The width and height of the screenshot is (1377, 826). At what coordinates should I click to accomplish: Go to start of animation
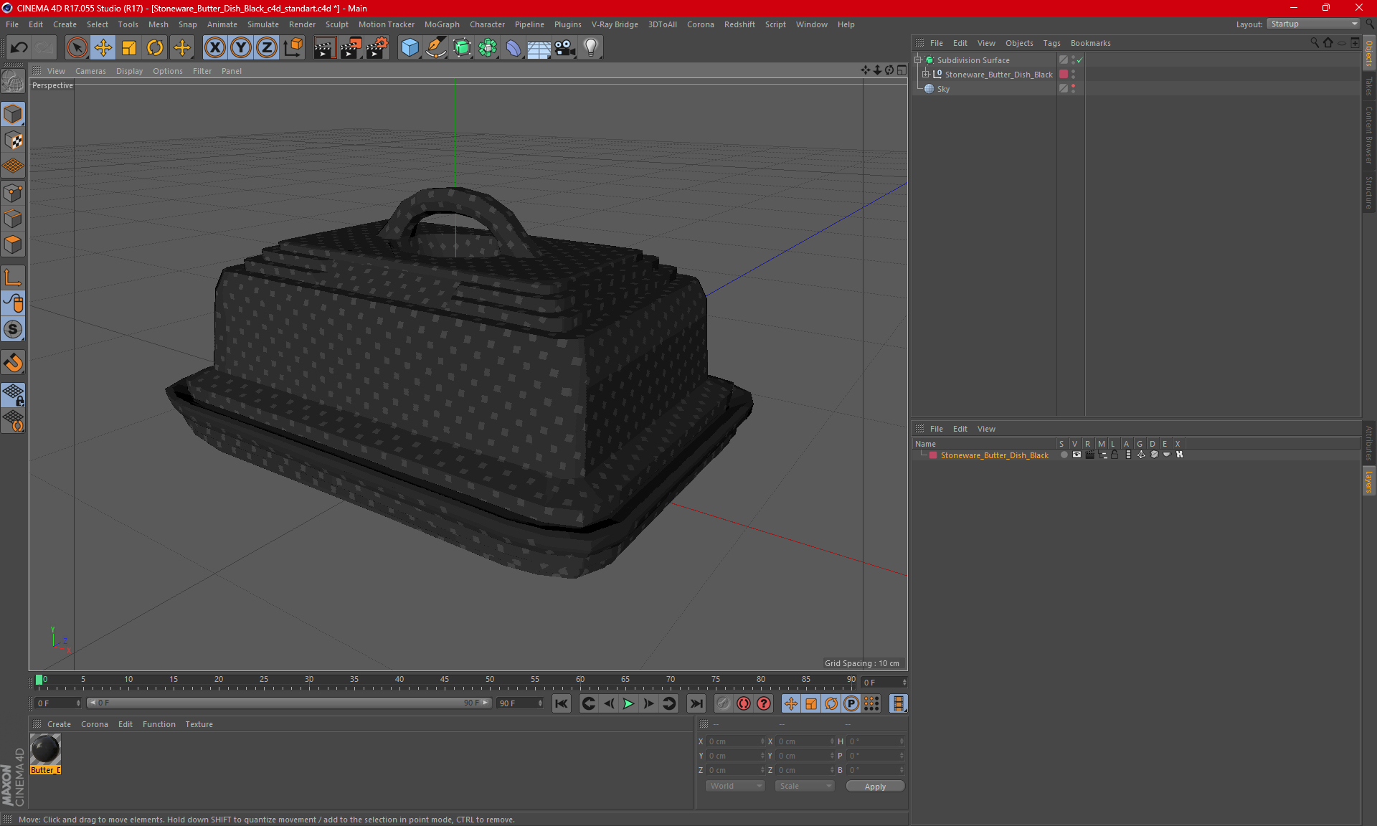(x=562, y=703)
